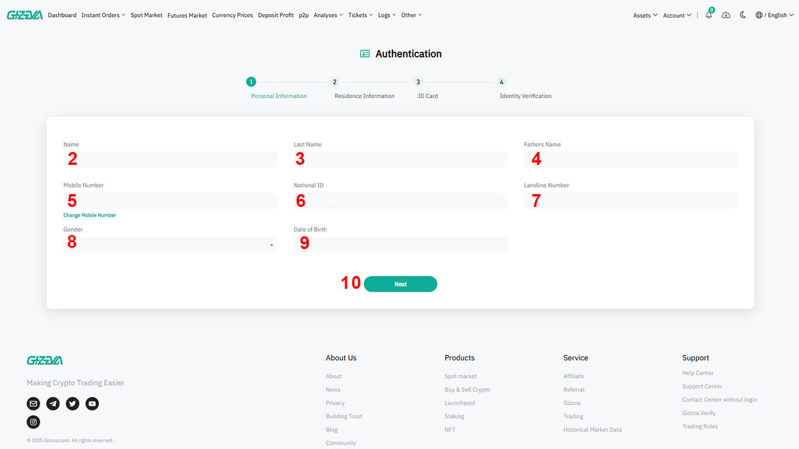Open the Assets dropdown menu
Image resolution: width=799 pixels, height=449 pixels.
(x=645, y=15)
